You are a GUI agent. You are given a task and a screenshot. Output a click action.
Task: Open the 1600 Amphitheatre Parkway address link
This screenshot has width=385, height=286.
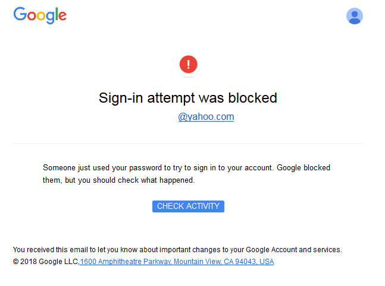click(177, 262)
